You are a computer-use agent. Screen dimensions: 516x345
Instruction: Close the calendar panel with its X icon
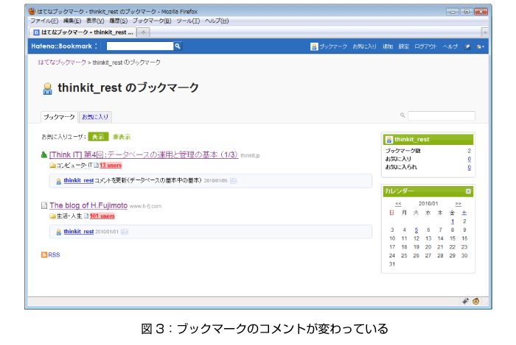pos(468,191)
